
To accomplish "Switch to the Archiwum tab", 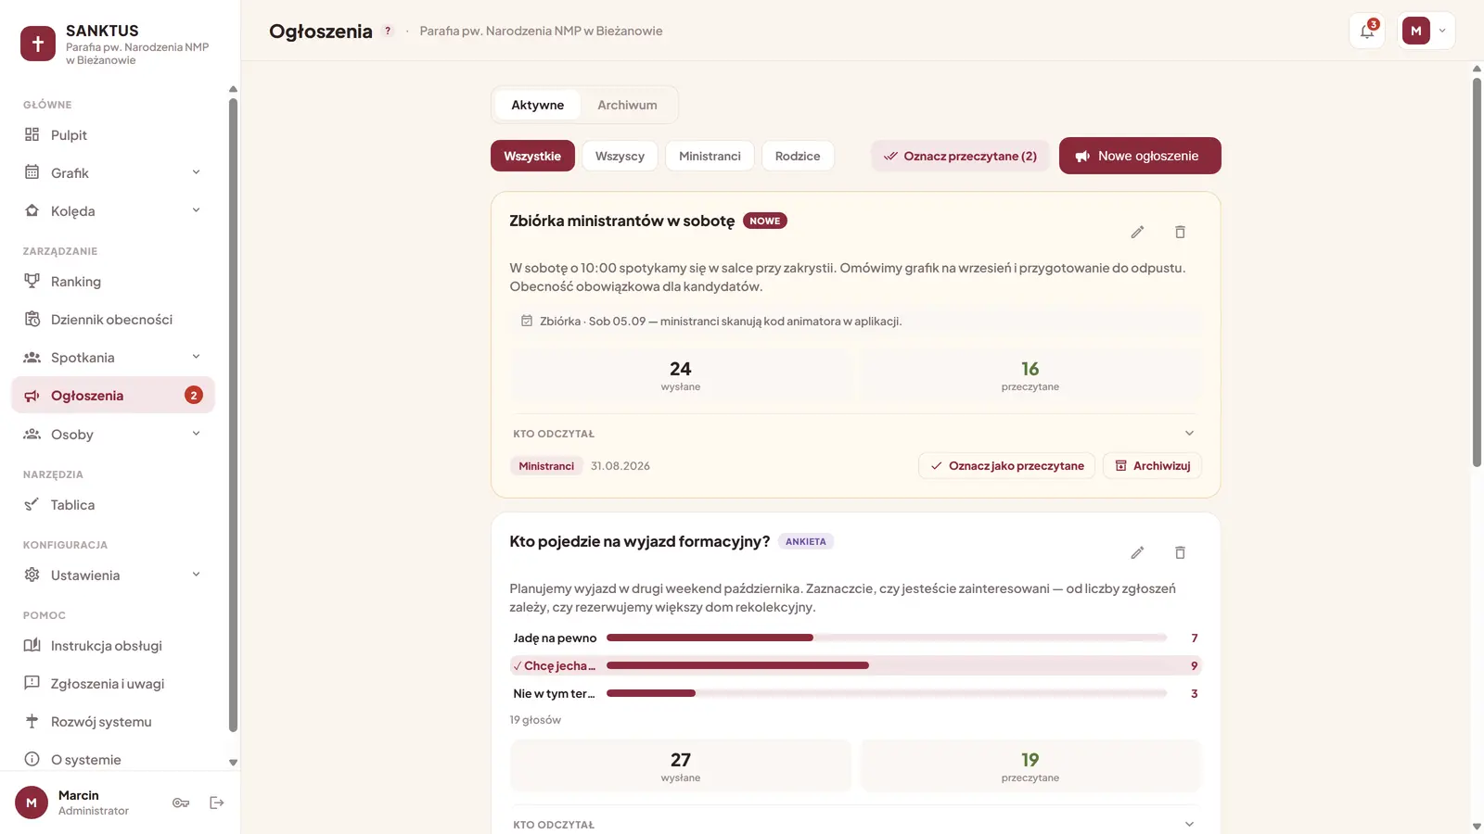I will 627,105.
